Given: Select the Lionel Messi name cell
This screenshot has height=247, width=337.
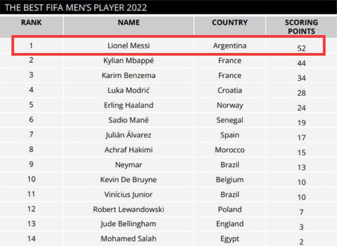Looking at the screenshot, I should [x=128, y=46].
